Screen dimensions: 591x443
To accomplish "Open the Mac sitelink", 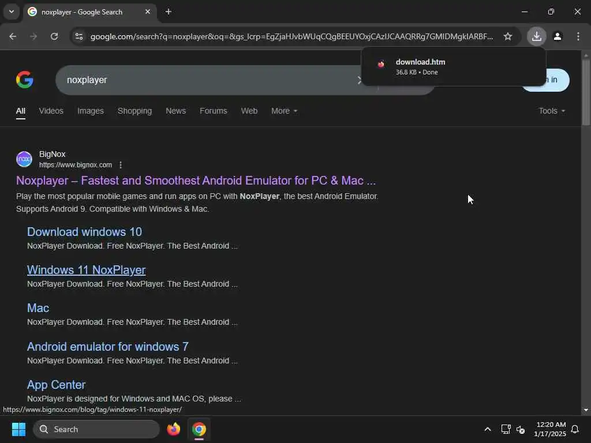I will 38,308.
